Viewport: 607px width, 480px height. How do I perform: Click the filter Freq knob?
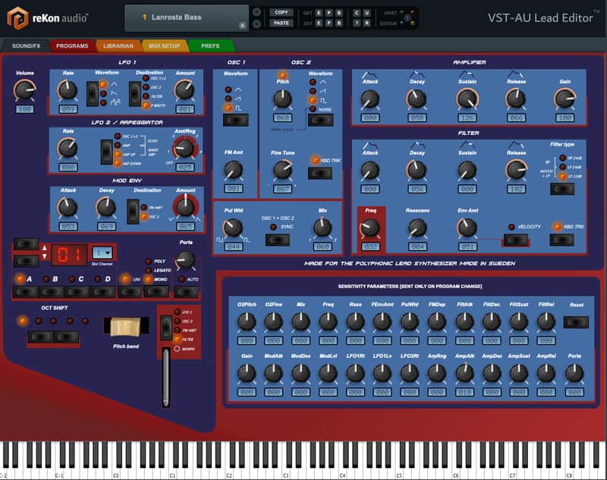click(x=370, y=228)
